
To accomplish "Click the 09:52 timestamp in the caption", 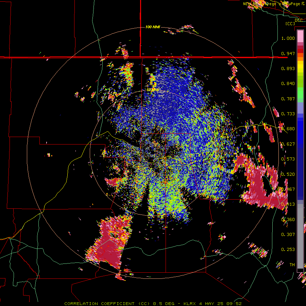I will pos(234,304).
